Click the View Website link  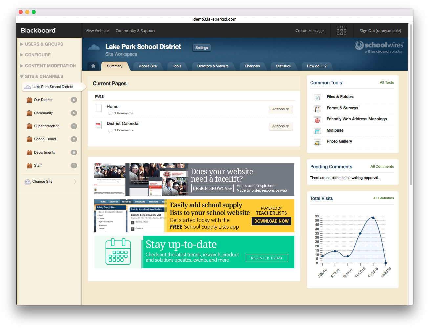click(x=97, y=31)
